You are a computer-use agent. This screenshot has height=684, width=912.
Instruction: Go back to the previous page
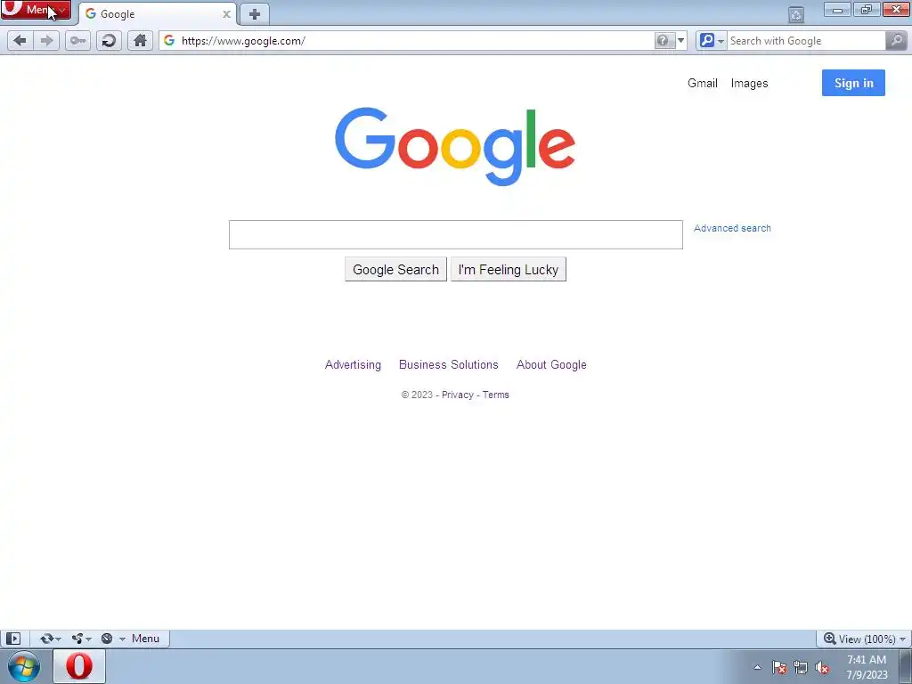point(20,41)
